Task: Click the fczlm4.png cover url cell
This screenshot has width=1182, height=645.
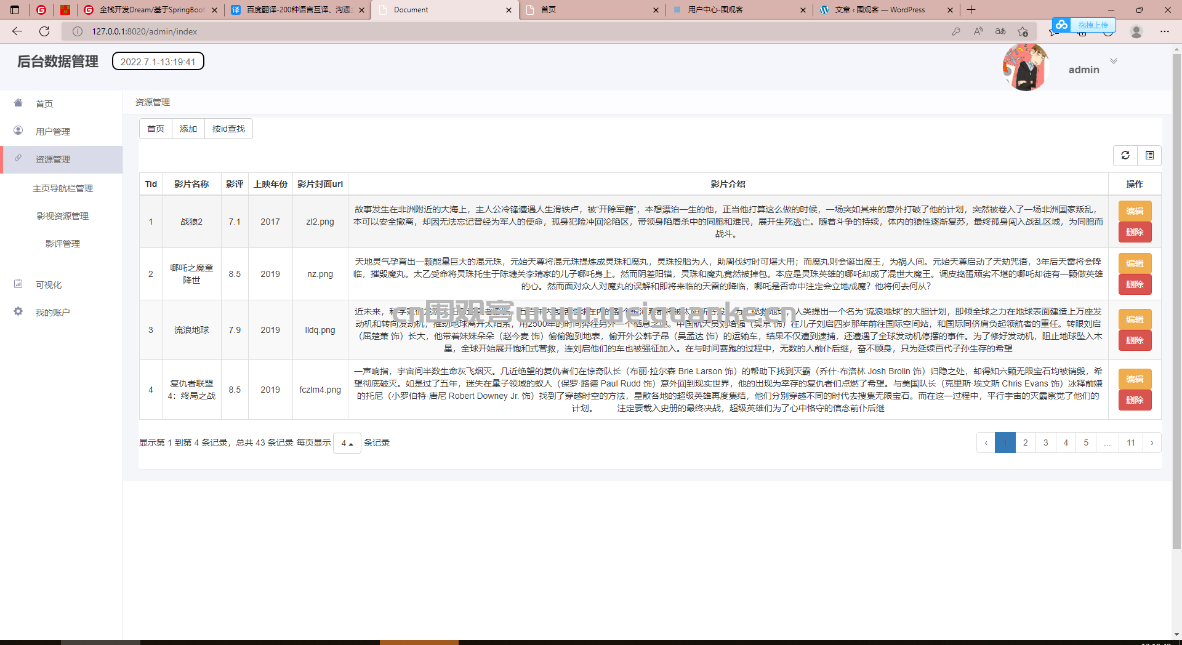Action: (x=320, y=390)
